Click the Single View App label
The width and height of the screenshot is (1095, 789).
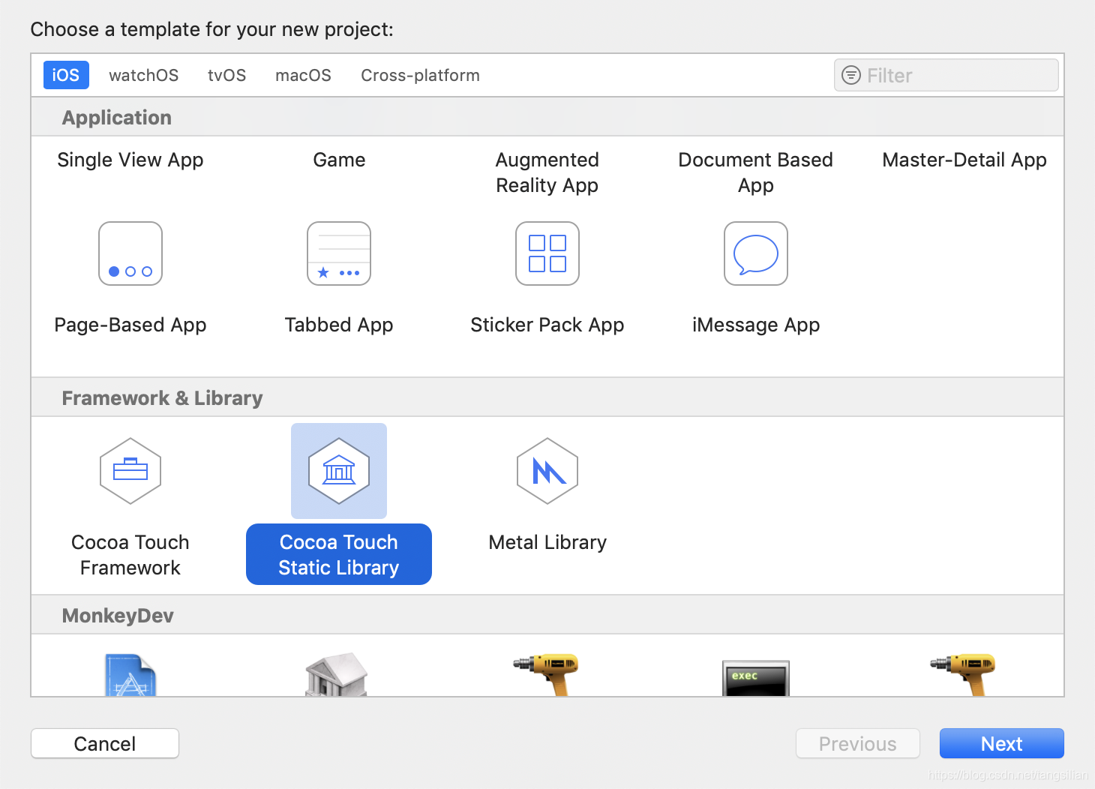coord(130,160)
